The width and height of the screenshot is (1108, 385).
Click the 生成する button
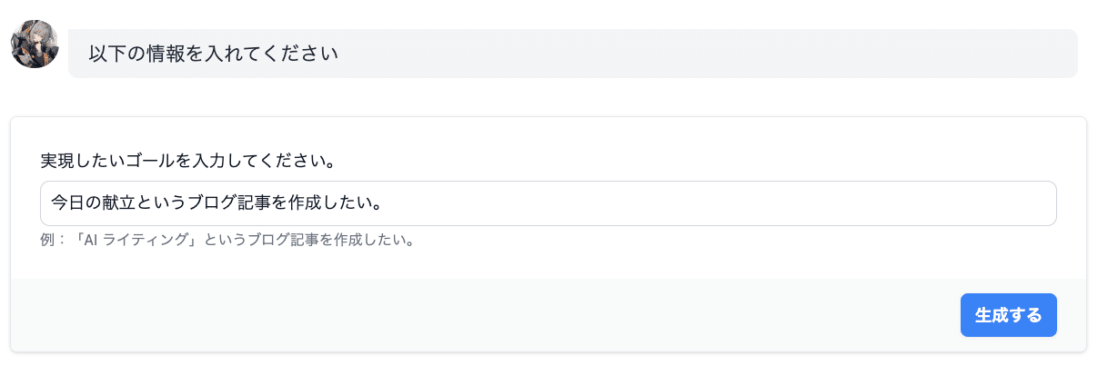[x=1008, y=315]
